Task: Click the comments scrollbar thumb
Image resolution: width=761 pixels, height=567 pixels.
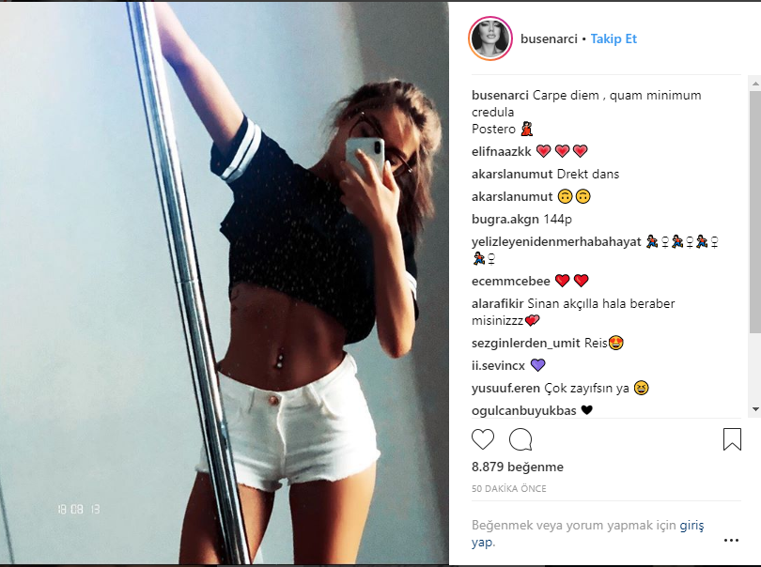Action: [x=755, y=207]
